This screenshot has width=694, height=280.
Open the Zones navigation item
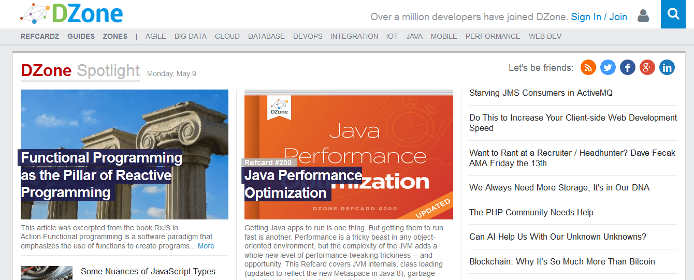point(115,36)
